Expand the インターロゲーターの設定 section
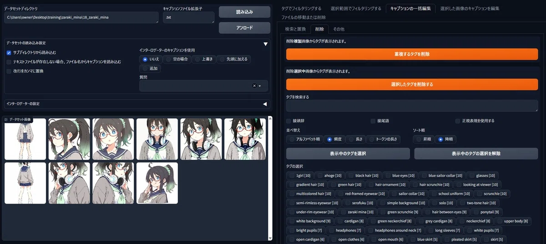 click(265, 104)
